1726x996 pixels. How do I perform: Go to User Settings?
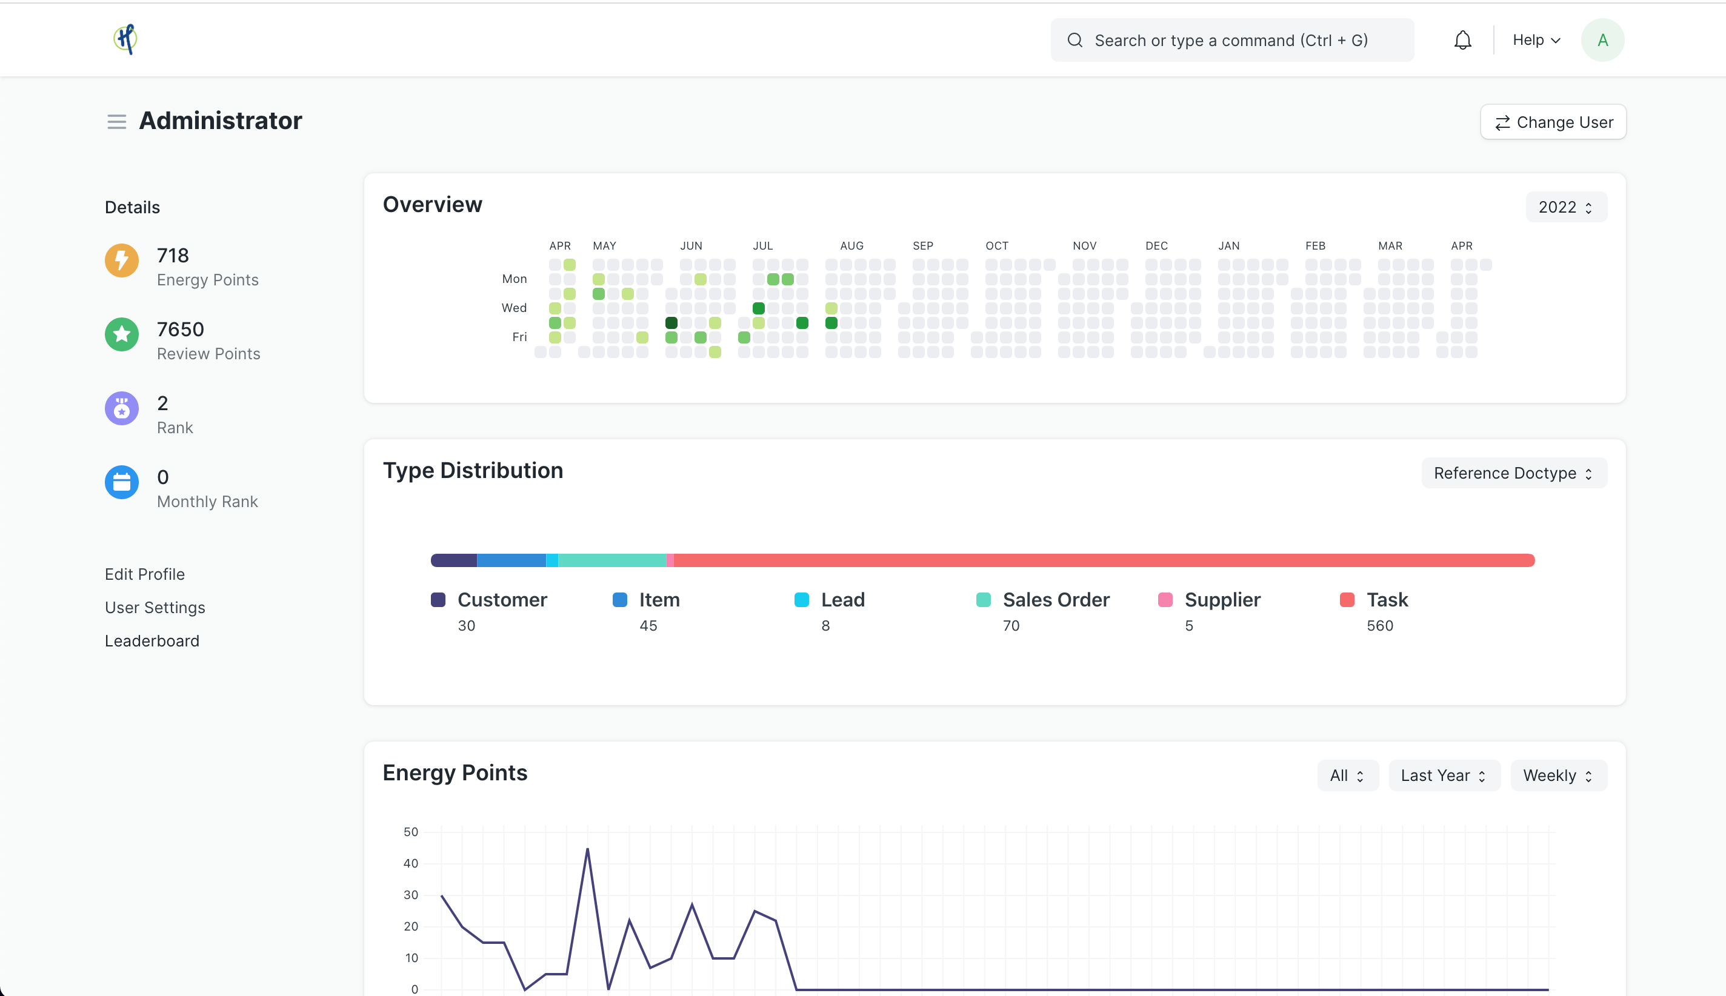[155, 608]
